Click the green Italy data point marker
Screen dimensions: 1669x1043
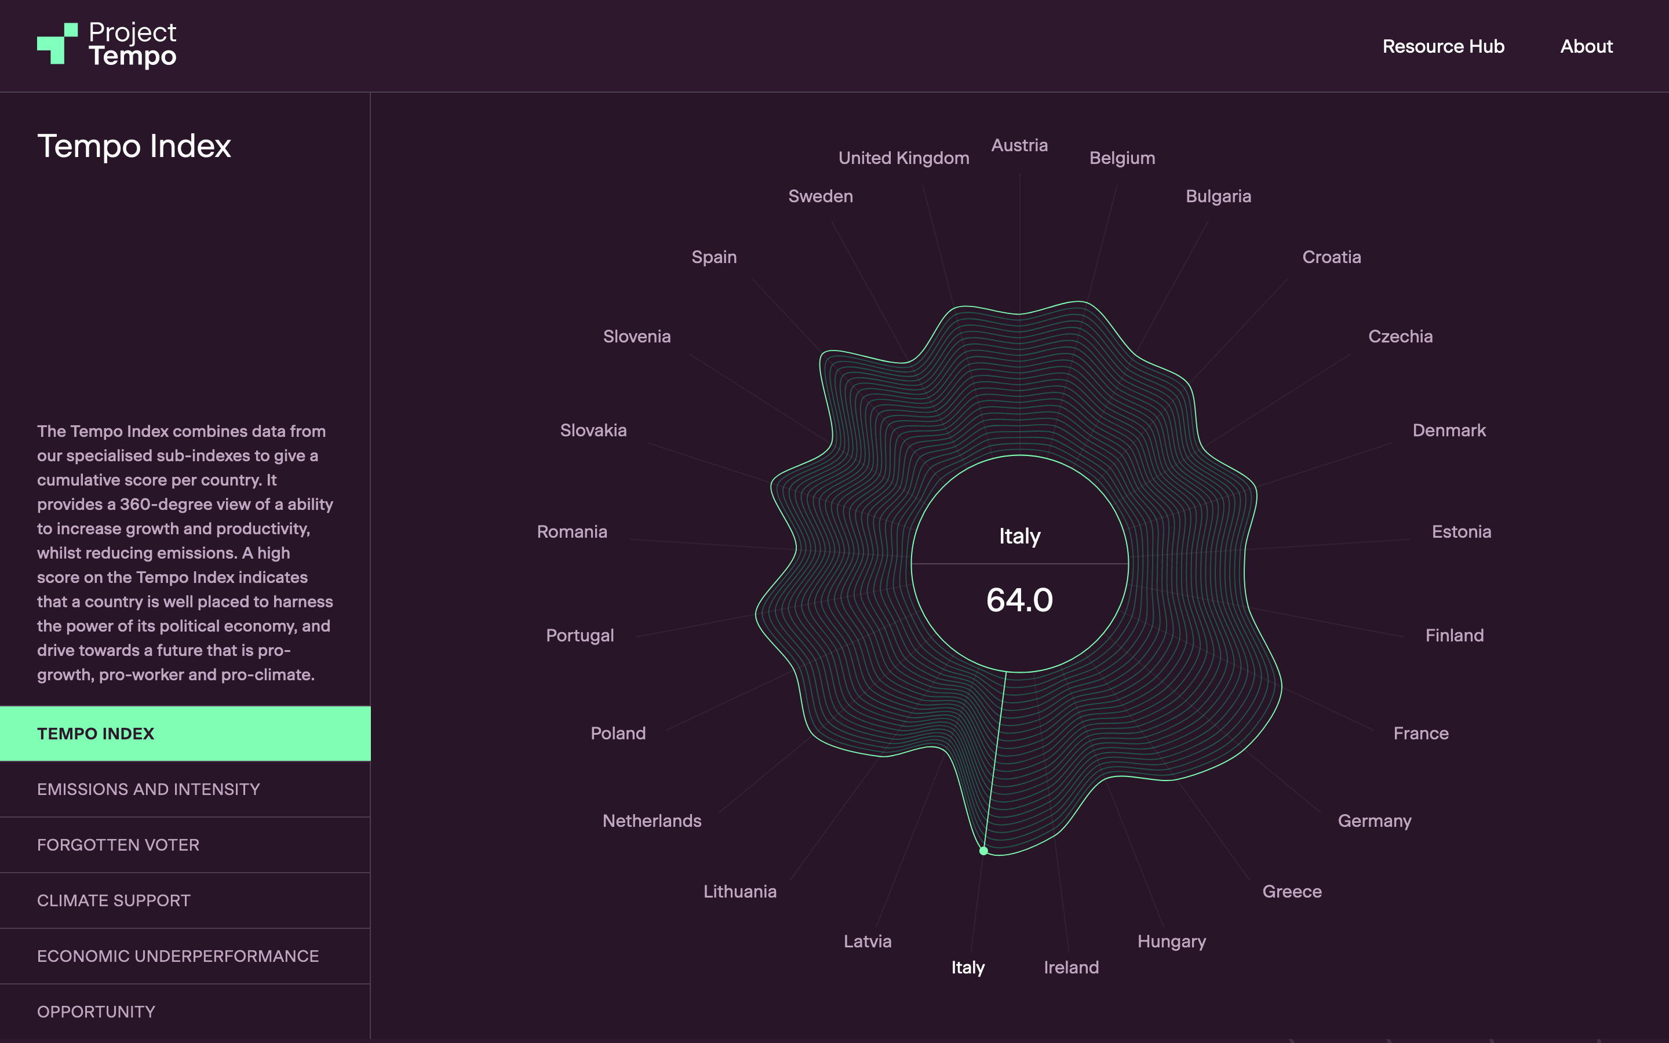[x=983, y=851]
